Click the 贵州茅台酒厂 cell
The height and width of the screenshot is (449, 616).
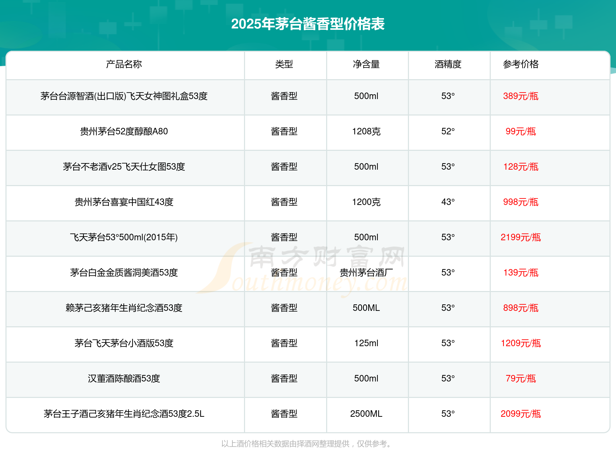coord(366,272)
